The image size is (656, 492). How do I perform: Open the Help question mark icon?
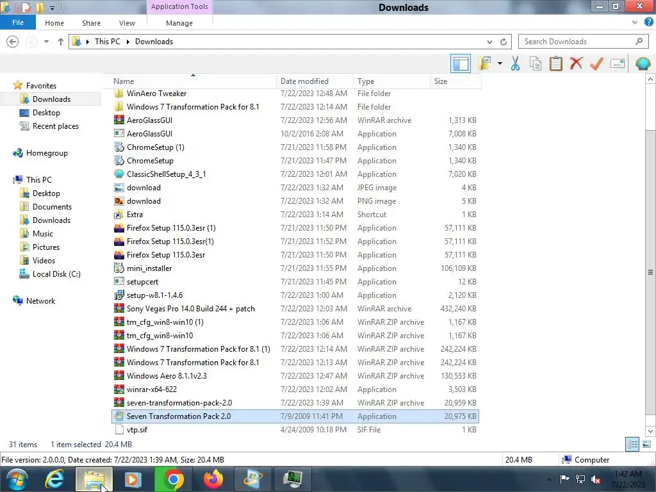648,22
